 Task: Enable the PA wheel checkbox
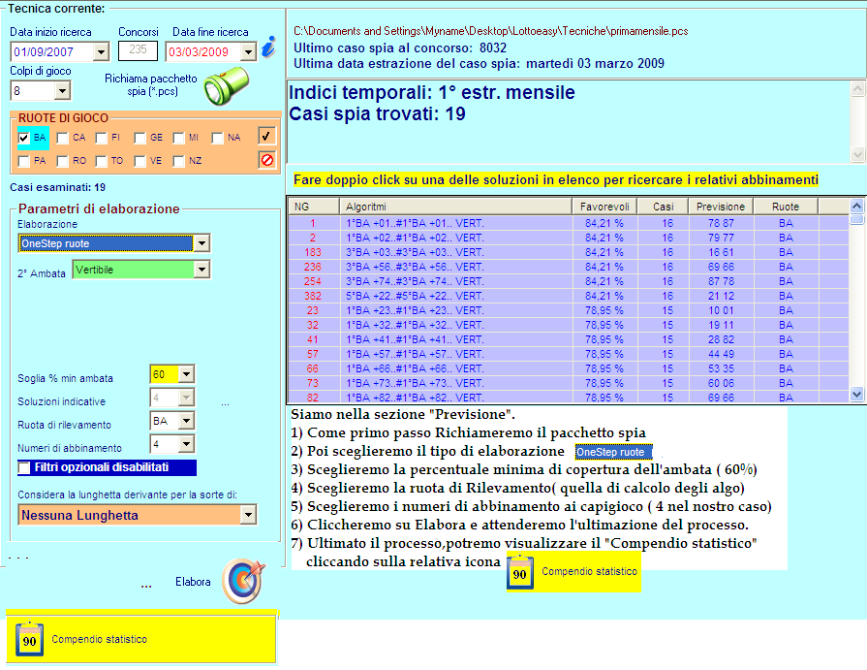[x=24, y=161]
